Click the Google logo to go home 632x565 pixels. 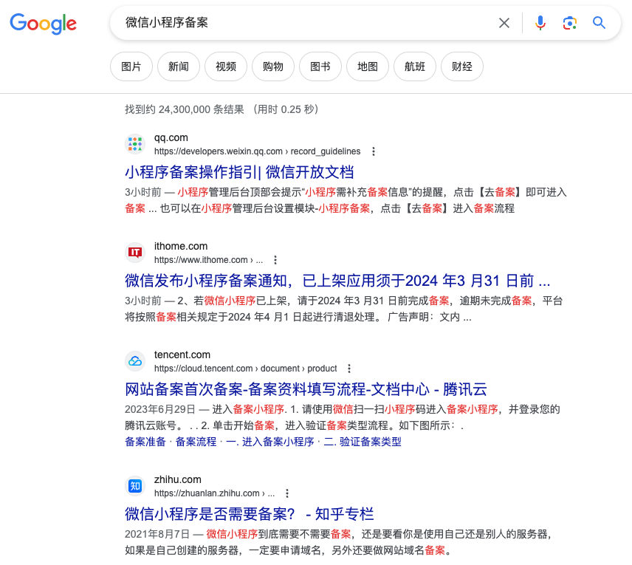pyautogui.click(x=43, y=24)
